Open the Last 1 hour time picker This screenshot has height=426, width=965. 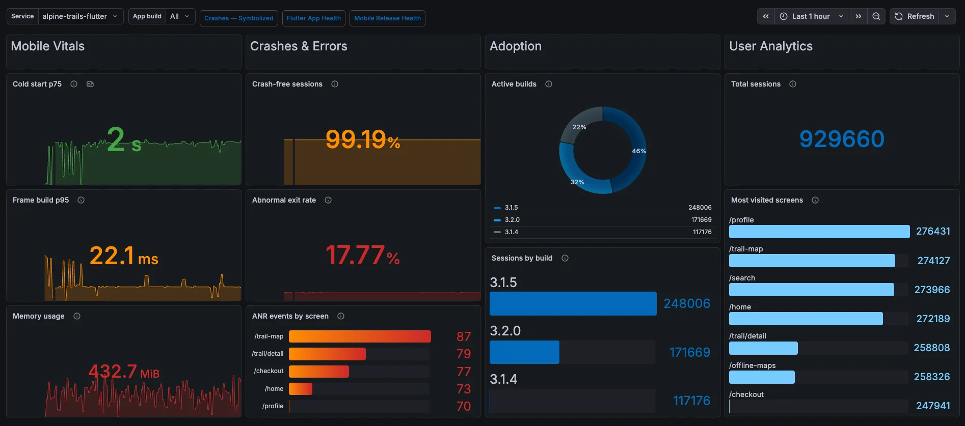click(x=812, y=16)
